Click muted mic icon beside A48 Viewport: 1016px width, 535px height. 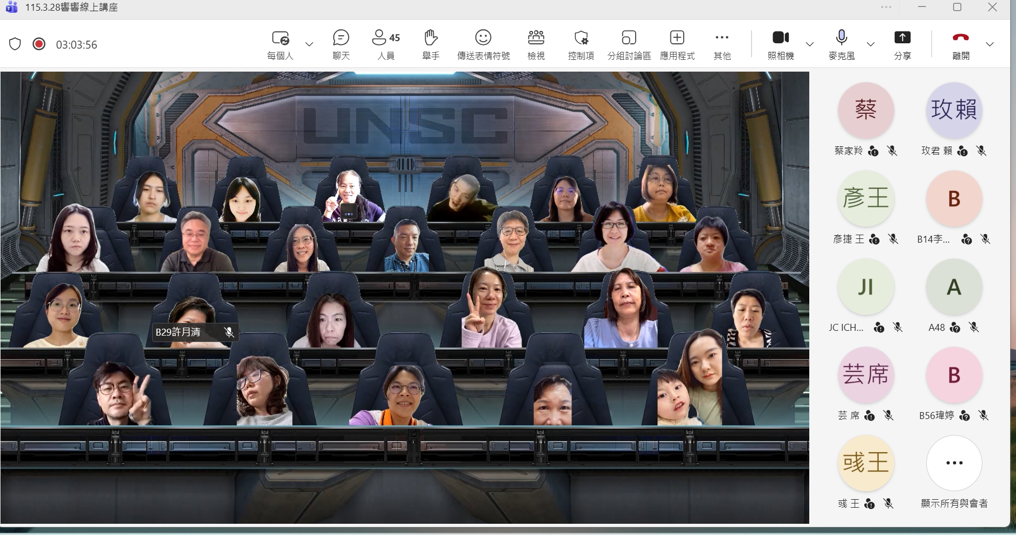pos(974,327)
